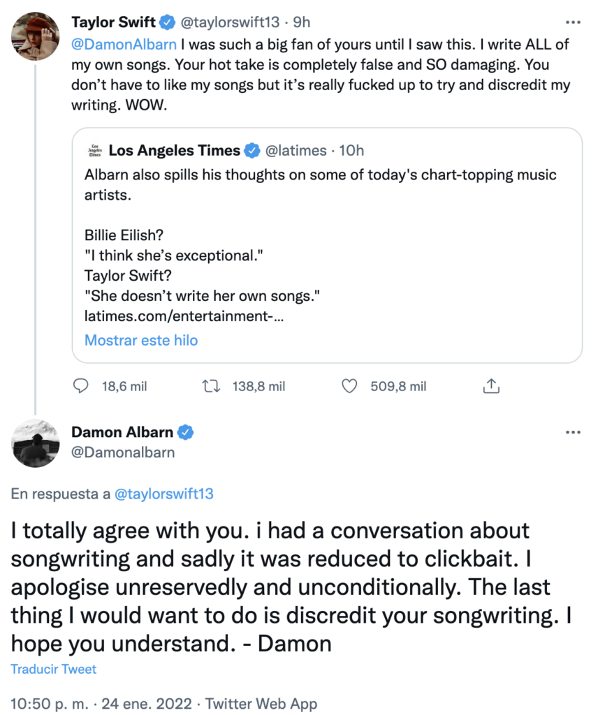Click the Damon Albarn display name
The image size is (598, 715).
pyautogui.click(x=122, y=432)
